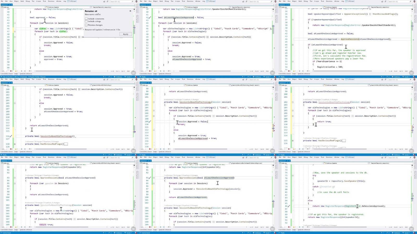
Task: Click 'Rename will update 2 references in 1 file.'
Action: [102, 30]
